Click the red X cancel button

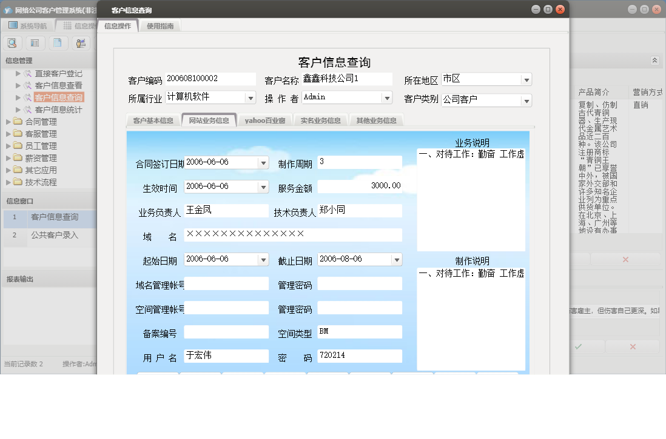pyautogui.click(x=633, y=346)
